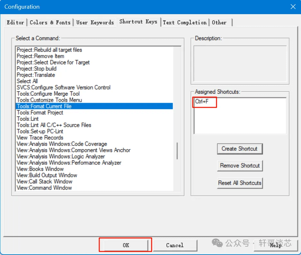Select the View:Command Window entry
301x255 pixels.
pyautogui.click(x=44, y=188)
